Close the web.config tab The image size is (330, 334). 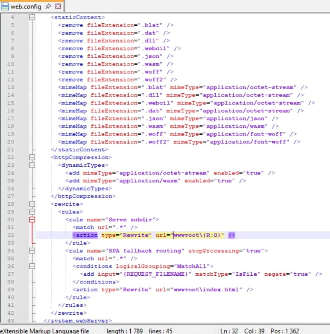[x=58, y=6]
